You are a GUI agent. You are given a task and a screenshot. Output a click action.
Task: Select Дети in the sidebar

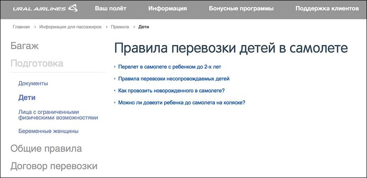tap(27, 98)
